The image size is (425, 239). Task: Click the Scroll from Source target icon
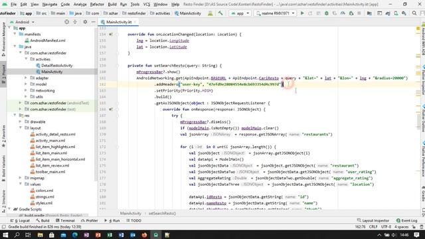(x=66, y=22)
